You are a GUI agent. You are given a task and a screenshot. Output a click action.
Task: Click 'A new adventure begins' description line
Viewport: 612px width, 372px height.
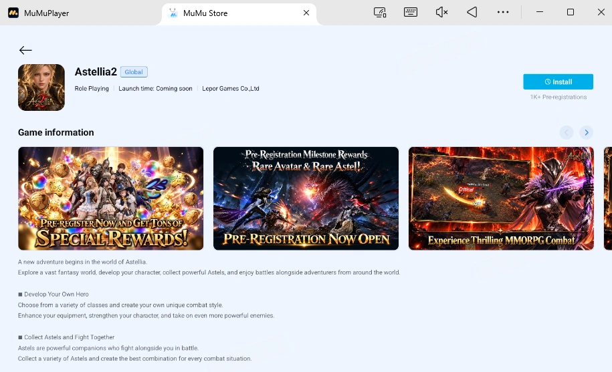pyautogui.click(x=82, y=262)
